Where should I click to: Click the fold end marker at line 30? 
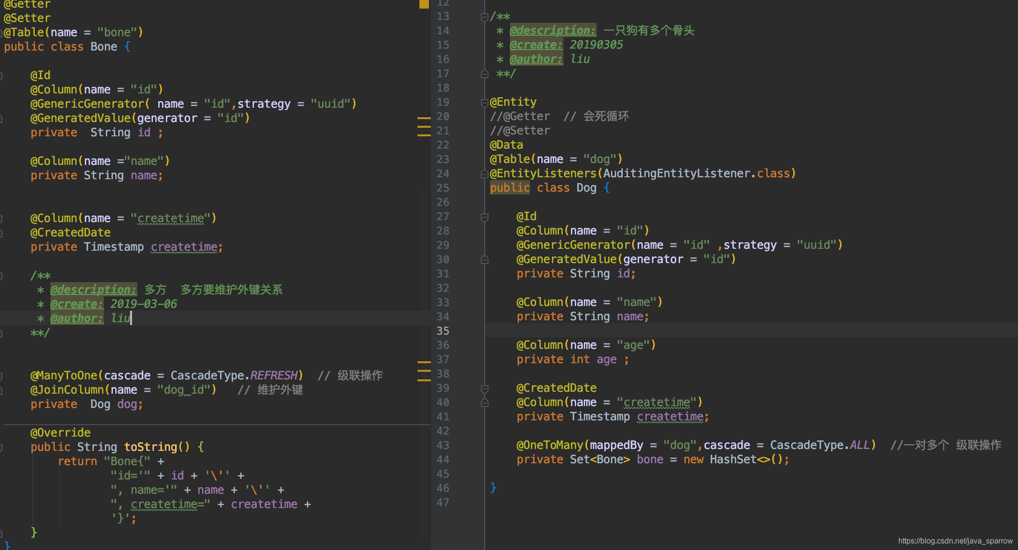(484, 260)
